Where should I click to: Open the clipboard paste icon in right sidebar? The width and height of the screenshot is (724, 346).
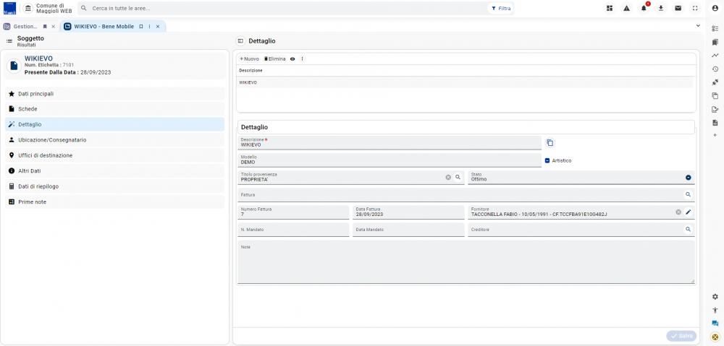point(715,96)
